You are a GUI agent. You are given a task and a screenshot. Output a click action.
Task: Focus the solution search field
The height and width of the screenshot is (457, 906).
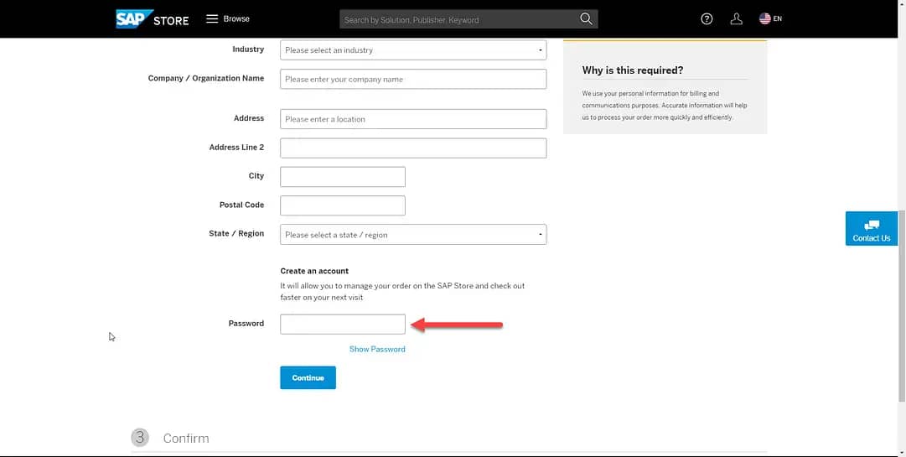pos(459,19)
